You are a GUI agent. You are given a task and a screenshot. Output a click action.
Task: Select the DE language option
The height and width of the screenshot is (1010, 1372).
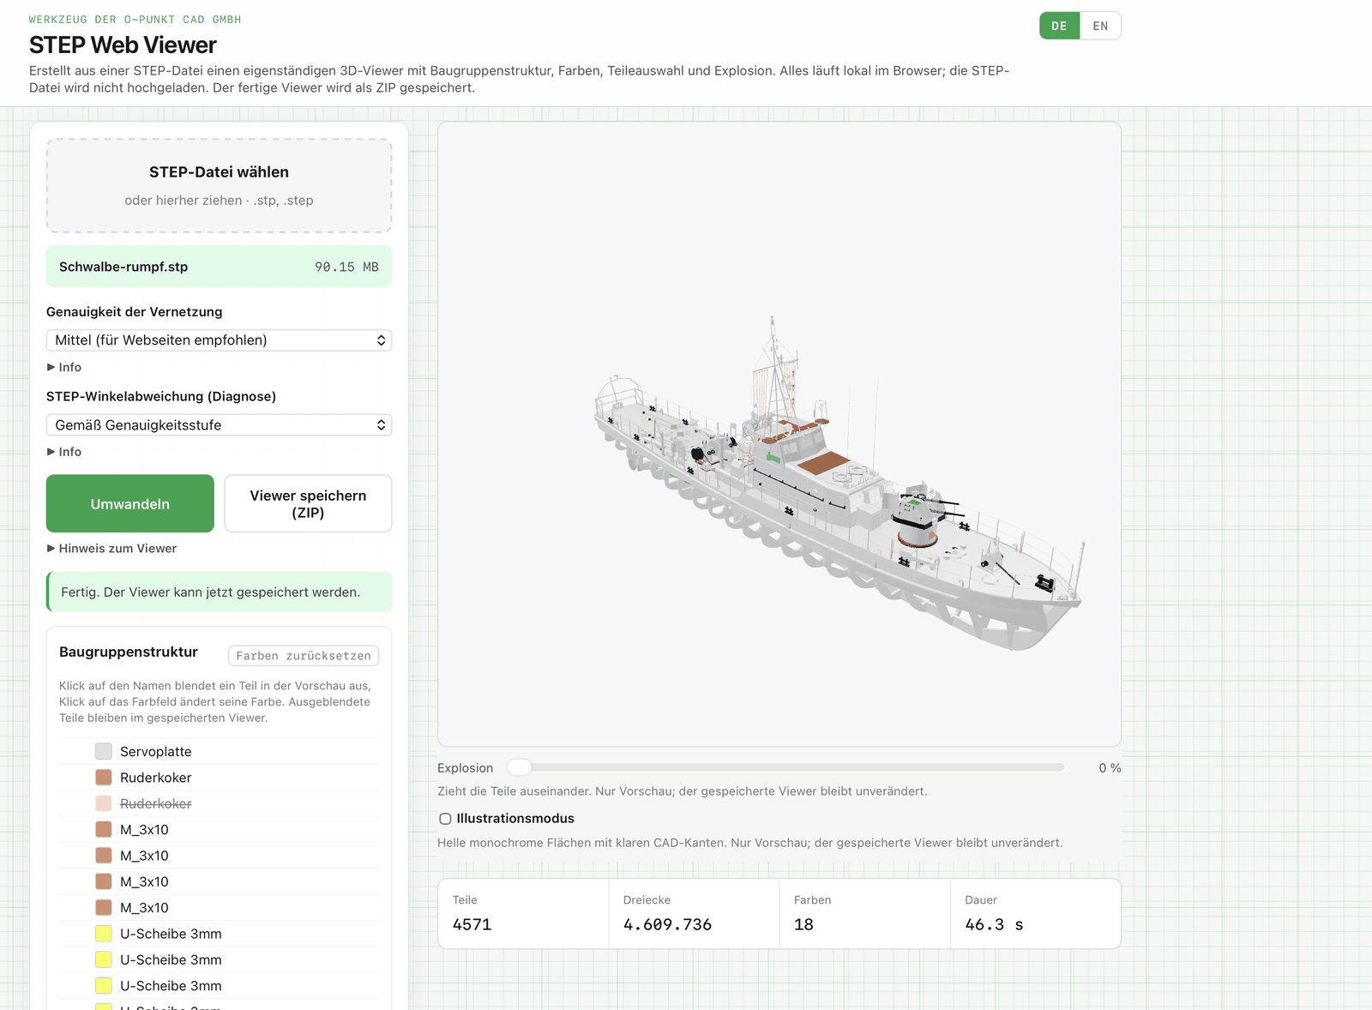click(1060, 26)
